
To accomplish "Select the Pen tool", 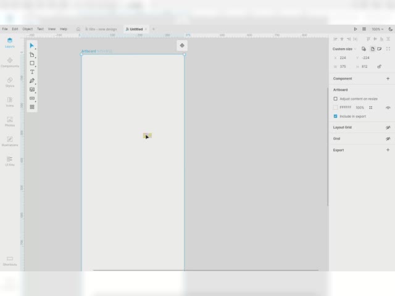I will [x=32, y=81].
